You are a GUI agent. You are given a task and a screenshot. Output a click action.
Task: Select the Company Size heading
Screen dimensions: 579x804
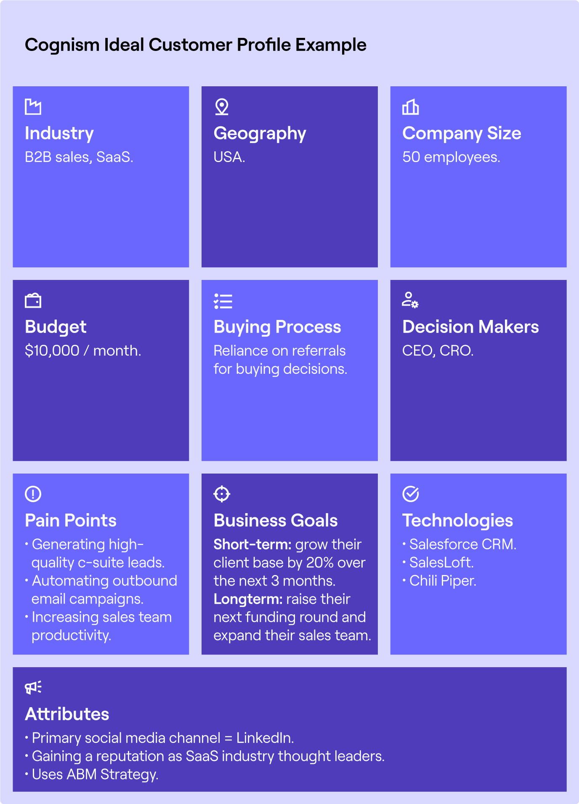[x=462, y=133]
